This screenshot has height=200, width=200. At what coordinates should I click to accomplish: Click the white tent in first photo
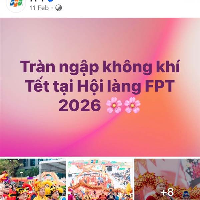(53, 166)
